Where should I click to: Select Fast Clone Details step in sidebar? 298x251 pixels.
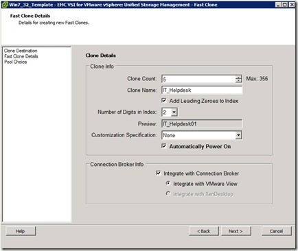pos(21,56)
